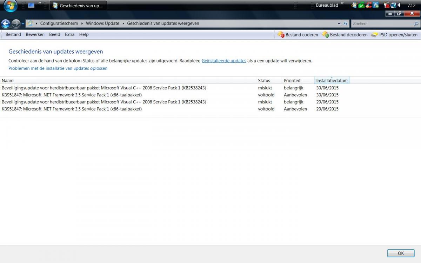421x263 pixels.
Task: Click the OK button
Action: [x=401, y=253]
